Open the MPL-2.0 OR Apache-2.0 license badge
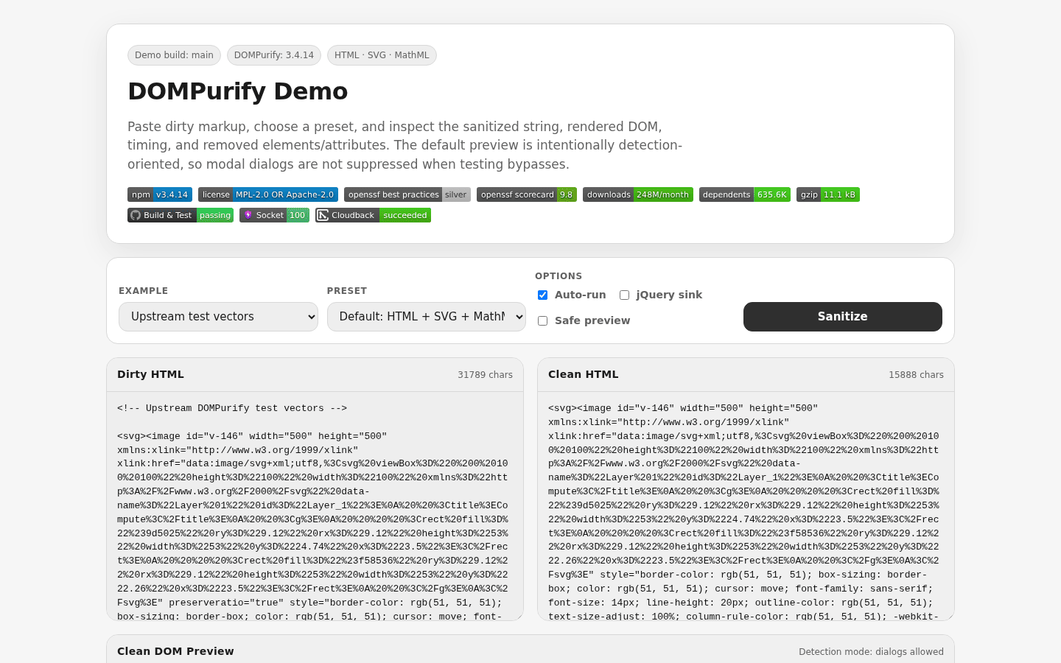 click(x=268, y=194)
